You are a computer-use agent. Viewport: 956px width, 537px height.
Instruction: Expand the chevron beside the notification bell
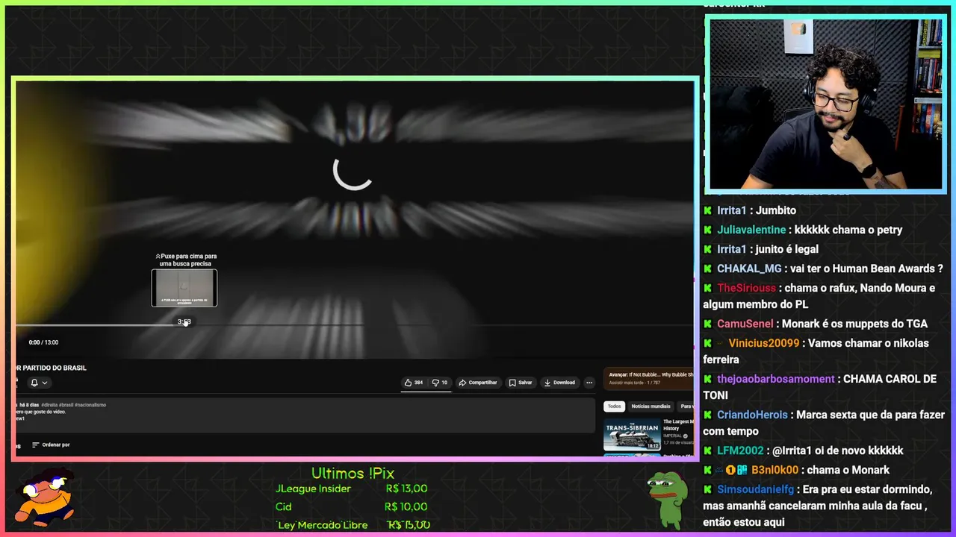tap(45, 383)
